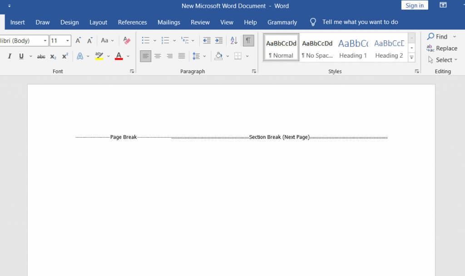Apply the Heading 1 style
The width and height of the screenshot is (465, 276).
(353, 47)
